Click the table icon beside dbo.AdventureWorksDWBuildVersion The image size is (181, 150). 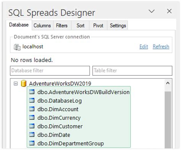pyautogui.click(x=32, y=92)
